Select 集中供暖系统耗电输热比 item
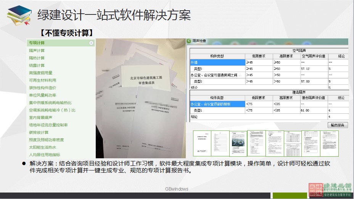 [x=50, y=102]
